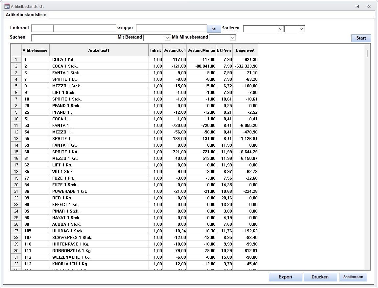The width and height of the screenshot is (378, 288).
Task: Click the Artikeltext1 column header
Action: pyautogui.click(x=99, y=50)
